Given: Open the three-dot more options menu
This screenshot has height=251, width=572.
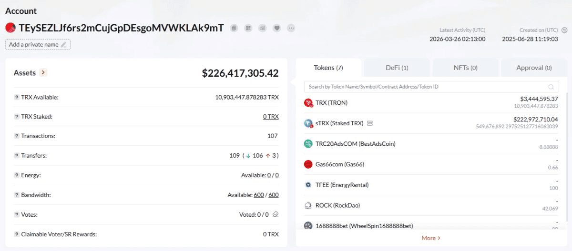Looking at the screenshot, I should click(x=291, y=28).
